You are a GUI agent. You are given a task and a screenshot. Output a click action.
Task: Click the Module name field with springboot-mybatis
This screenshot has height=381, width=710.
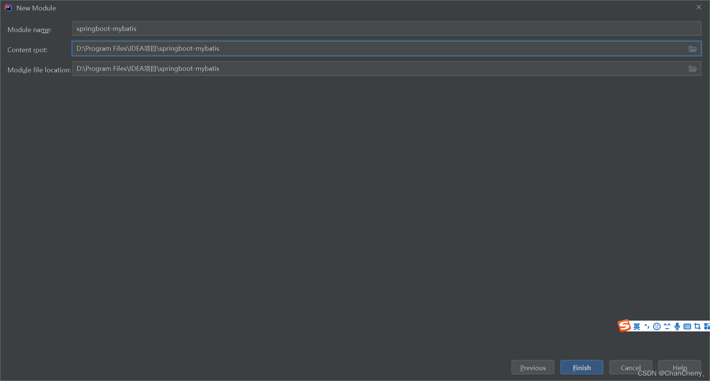point(386,29)
